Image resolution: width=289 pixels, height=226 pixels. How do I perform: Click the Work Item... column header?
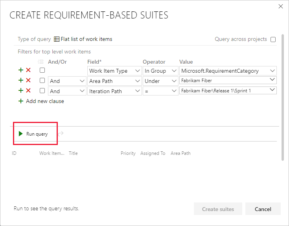[x=52, y=153]
